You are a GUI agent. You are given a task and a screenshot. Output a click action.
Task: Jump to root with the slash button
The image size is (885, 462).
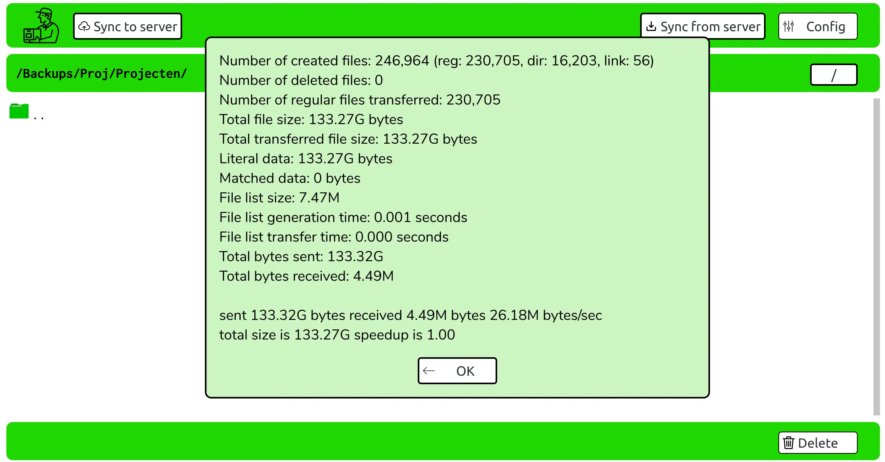[833, 75]
